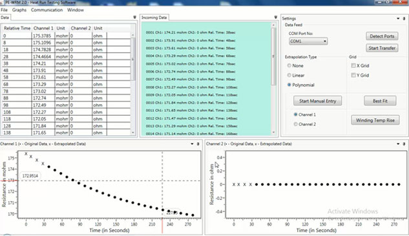
Task: Click the Detect Ports button
Action: point(382,36)
